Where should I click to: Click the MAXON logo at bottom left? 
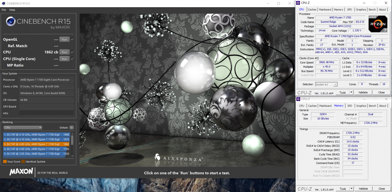tap(21, 171)
